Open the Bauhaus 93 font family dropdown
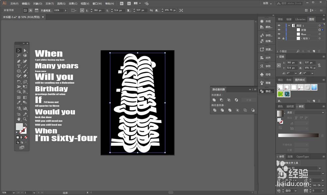Image resolution: width=327 pixels, height=195 pixels. point(320,168)
